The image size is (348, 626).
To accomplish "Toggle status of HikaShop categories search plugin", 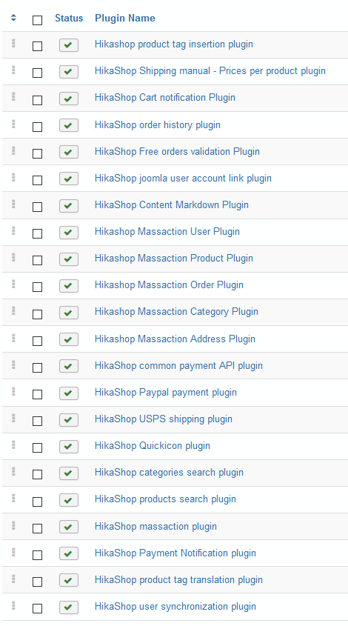I will (69, 473).
